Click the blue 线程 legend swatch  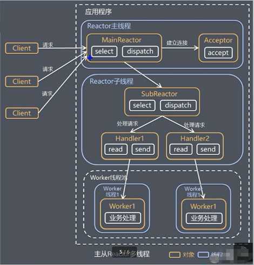[203, 255]
